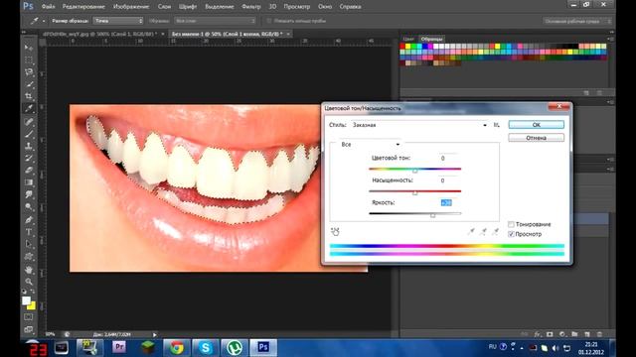Toggle Quick Mask mode icon
636x357 pixels.
click(29, 317)
